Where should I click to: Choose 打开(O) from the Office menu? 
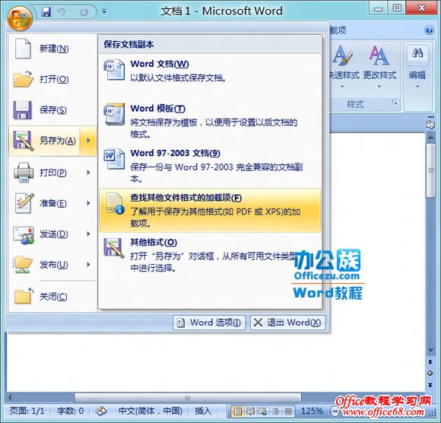click(x=52, y=79)
